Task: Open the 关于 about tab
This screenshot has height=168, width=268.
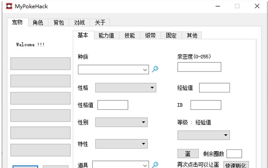Action: point(100,23)
